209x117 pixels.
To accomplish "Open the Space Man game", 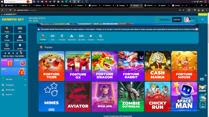I will (x=184, y=97).
